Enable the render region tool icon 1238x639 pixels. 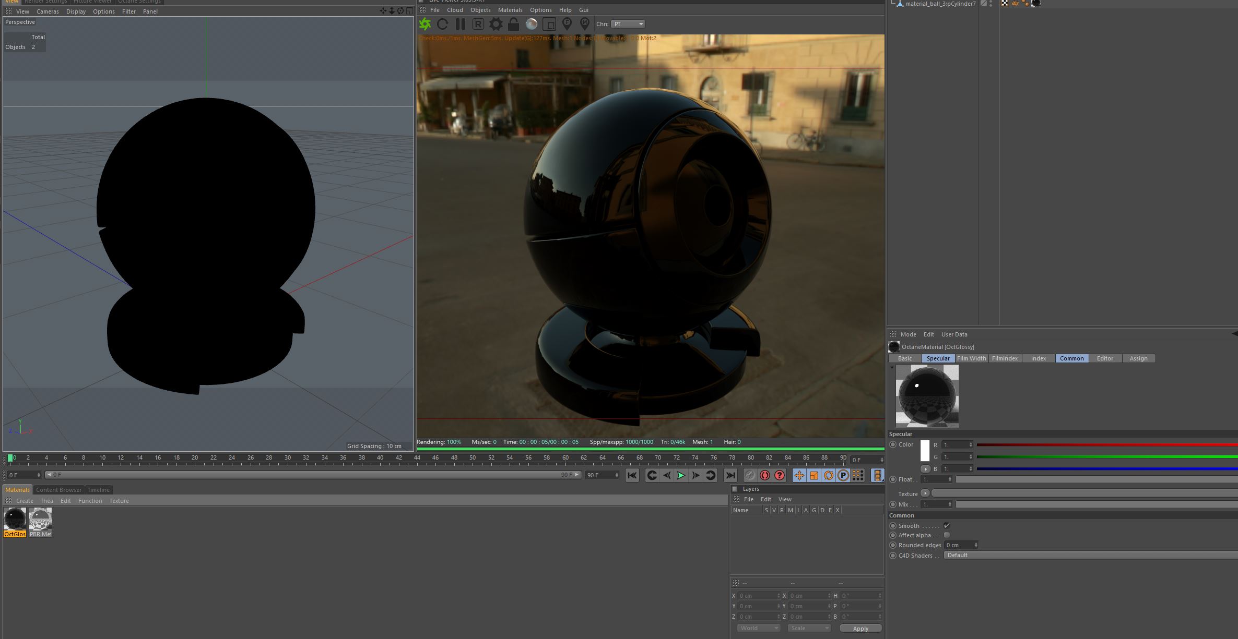point(549,24)
